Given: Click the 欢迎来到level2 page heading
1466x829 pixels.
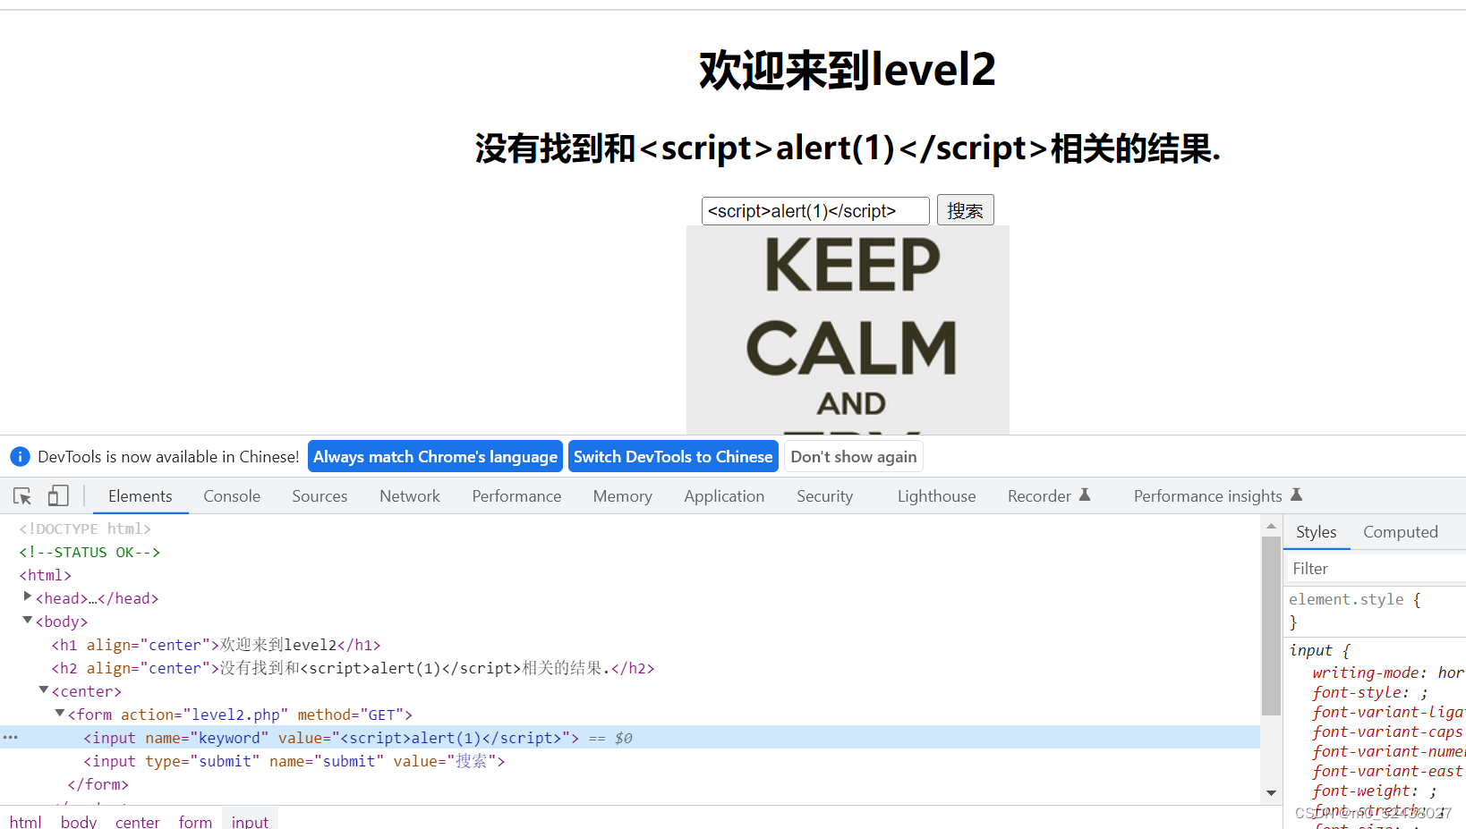Looking at the screenshot, I should [847, 69].
